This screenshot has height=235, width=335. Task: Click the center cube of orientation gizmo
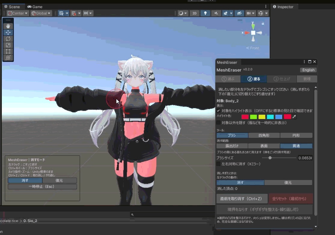tap(253, 33)
